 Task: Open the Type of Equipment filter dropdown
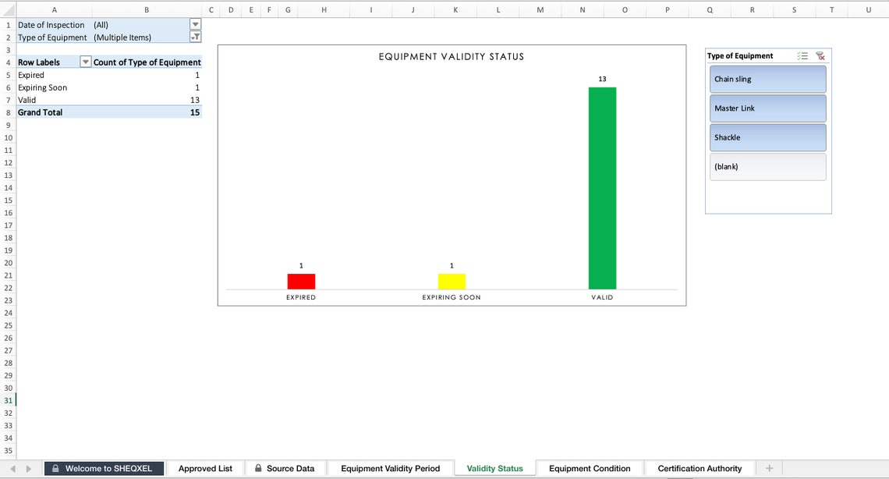click(195, 37)
